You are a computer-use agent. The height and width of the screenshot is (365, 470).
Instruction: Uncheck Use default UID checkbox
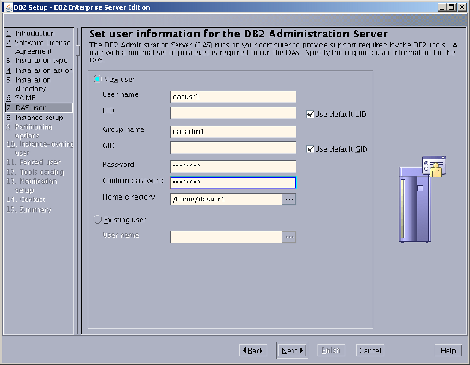(x=310, y=115)
